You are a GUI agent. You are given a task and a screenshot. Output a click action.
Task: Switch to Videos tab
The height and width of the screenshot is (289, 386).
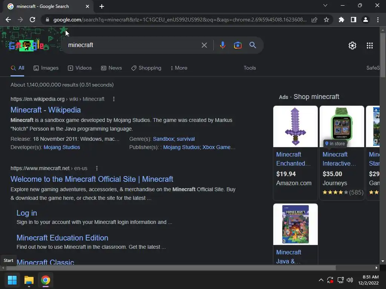(80, 68)
